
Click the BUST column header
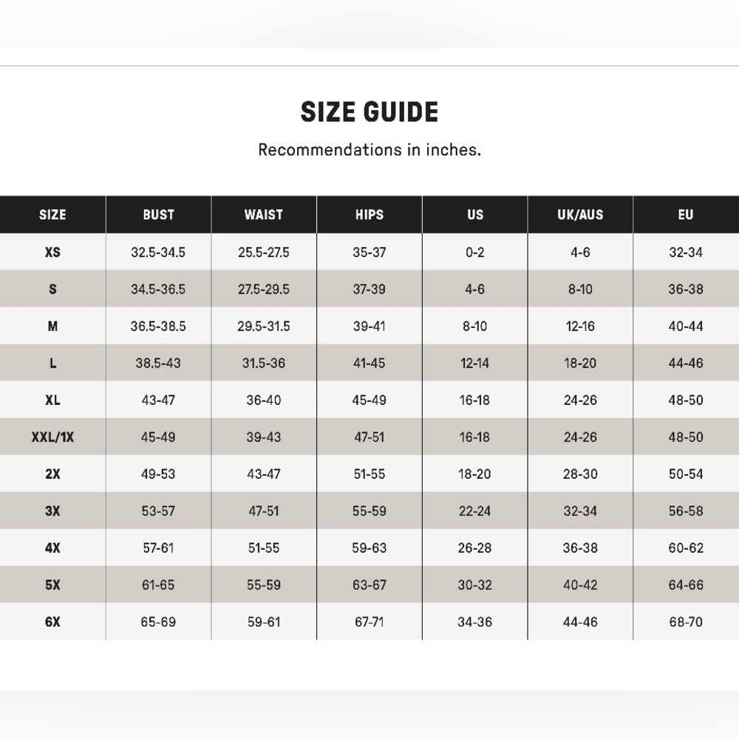(x=158, y=214)
